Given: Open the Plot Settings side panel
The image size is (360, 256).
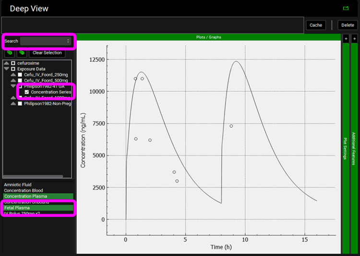Looking at the screenshot, I should tap(345, 148).
